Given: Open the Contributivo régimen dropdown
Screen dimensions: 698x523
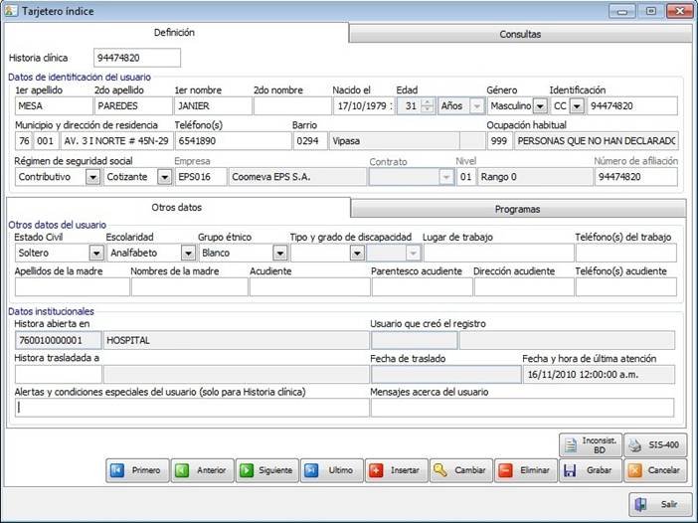Looking at the screenshot, I should [x=92, y=177].
